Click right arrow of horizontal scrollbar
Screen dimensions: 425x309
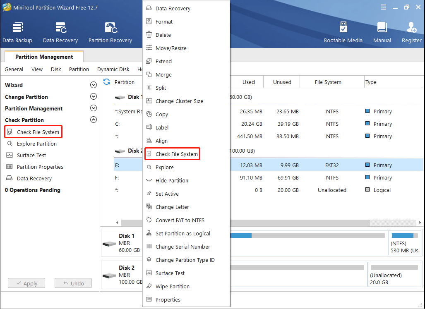click(x=420, y=223)
